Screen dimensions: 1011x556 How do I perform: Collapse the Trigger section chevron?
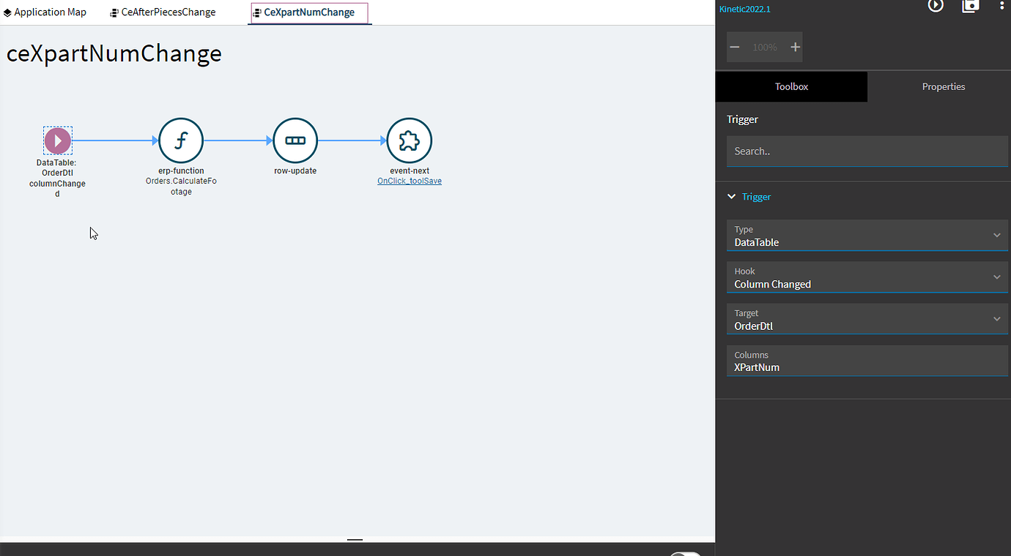click(x=731, y=197)
